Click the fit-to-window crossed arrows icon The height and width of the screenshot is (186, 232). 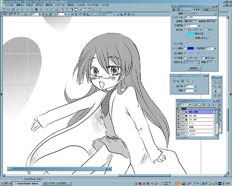84,14
